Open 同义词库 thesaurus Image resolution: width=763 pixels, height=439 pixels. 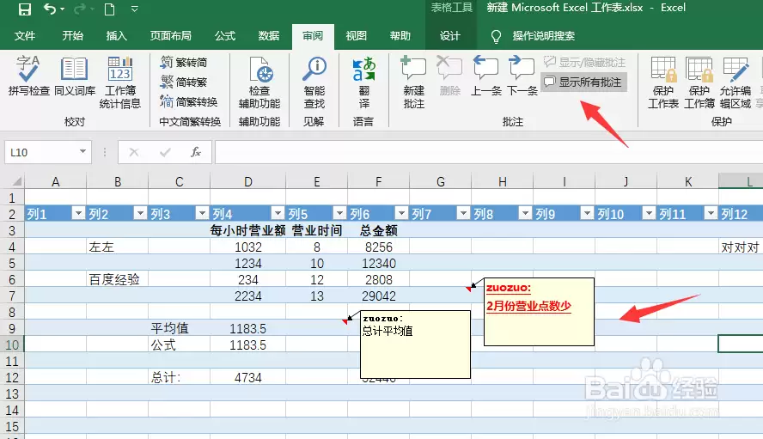coord(75,76)
